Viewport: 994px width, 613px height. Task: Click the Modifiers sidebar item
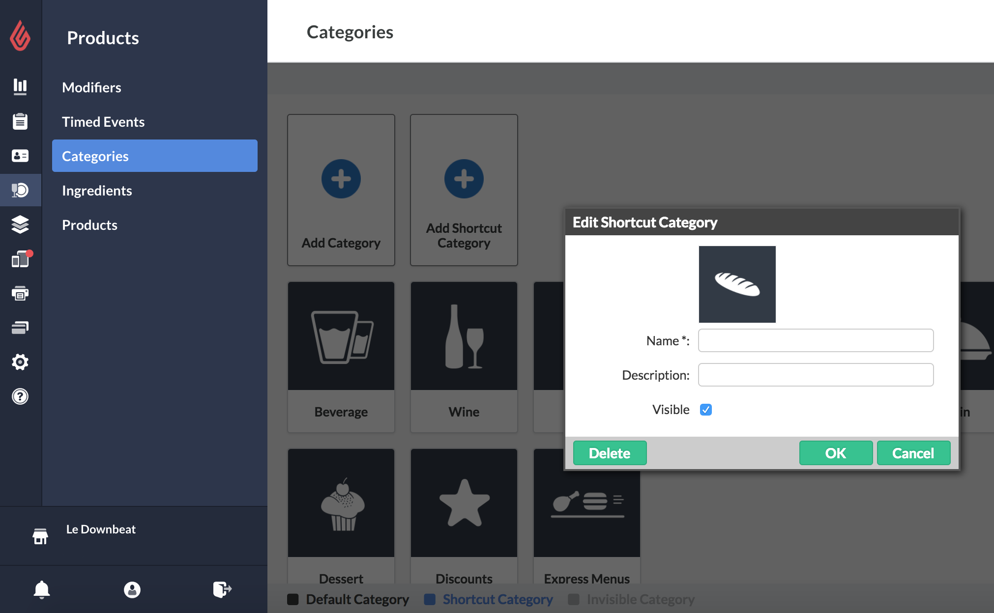[x=91, y=86]
